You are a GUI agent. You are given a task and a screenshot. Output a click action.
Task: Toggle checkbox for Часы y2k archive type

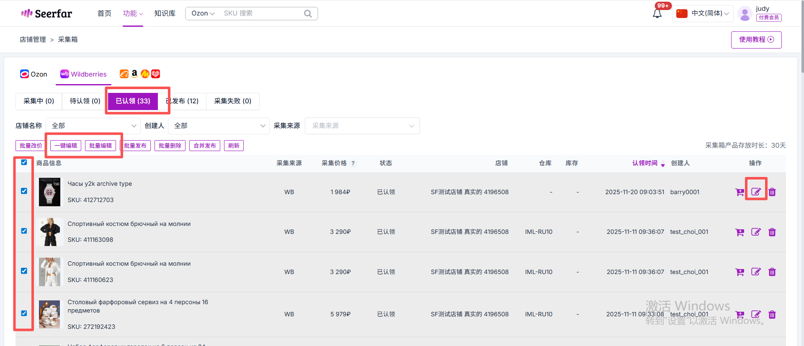click(24, 191)
